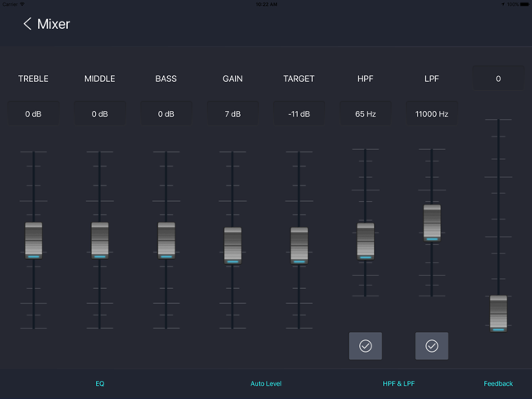The height and width of the screenshot is (399, 532).
Task: Click the Wi-Fi icon in status bar
Action: [x=22, y=4]
